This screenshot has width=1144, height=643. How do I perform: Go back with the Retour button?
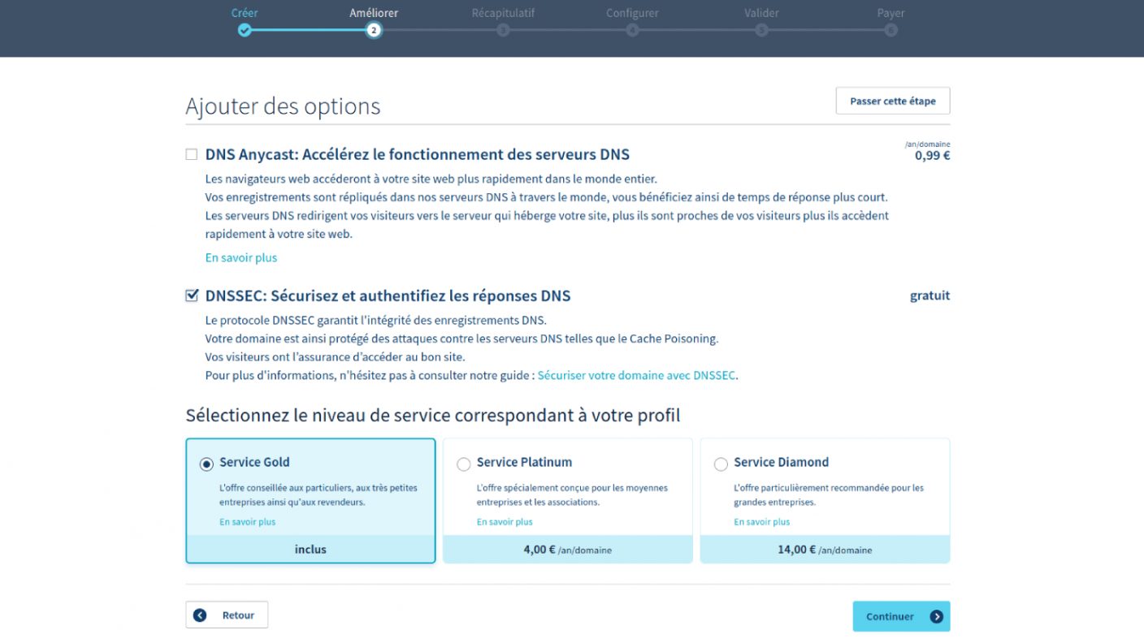(x=227, y=615)
